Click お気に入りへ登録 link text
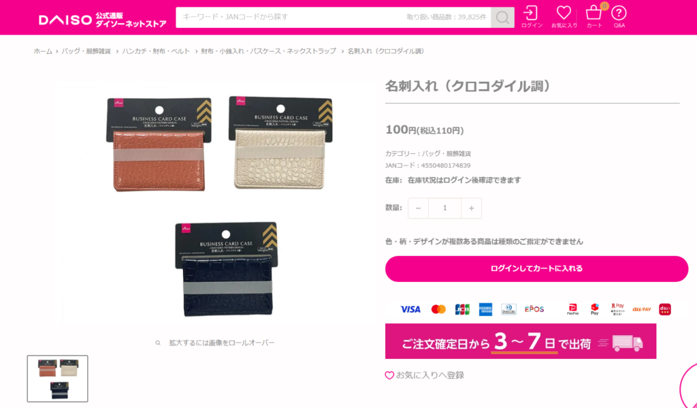The width and height of the screenshot is (697, 408). tap(430, 375)
